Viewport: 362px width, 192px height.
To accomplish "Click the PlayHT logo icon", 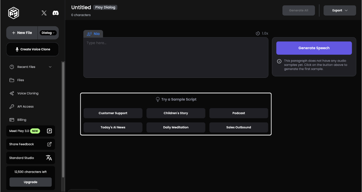I will 13,13.
